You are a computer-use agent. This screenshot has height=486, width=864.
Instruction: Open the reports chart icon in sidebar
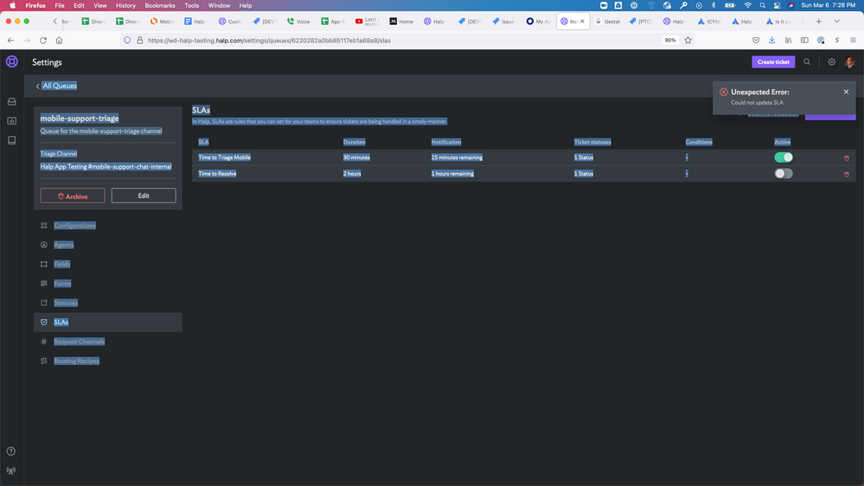(x=11, y=121)
